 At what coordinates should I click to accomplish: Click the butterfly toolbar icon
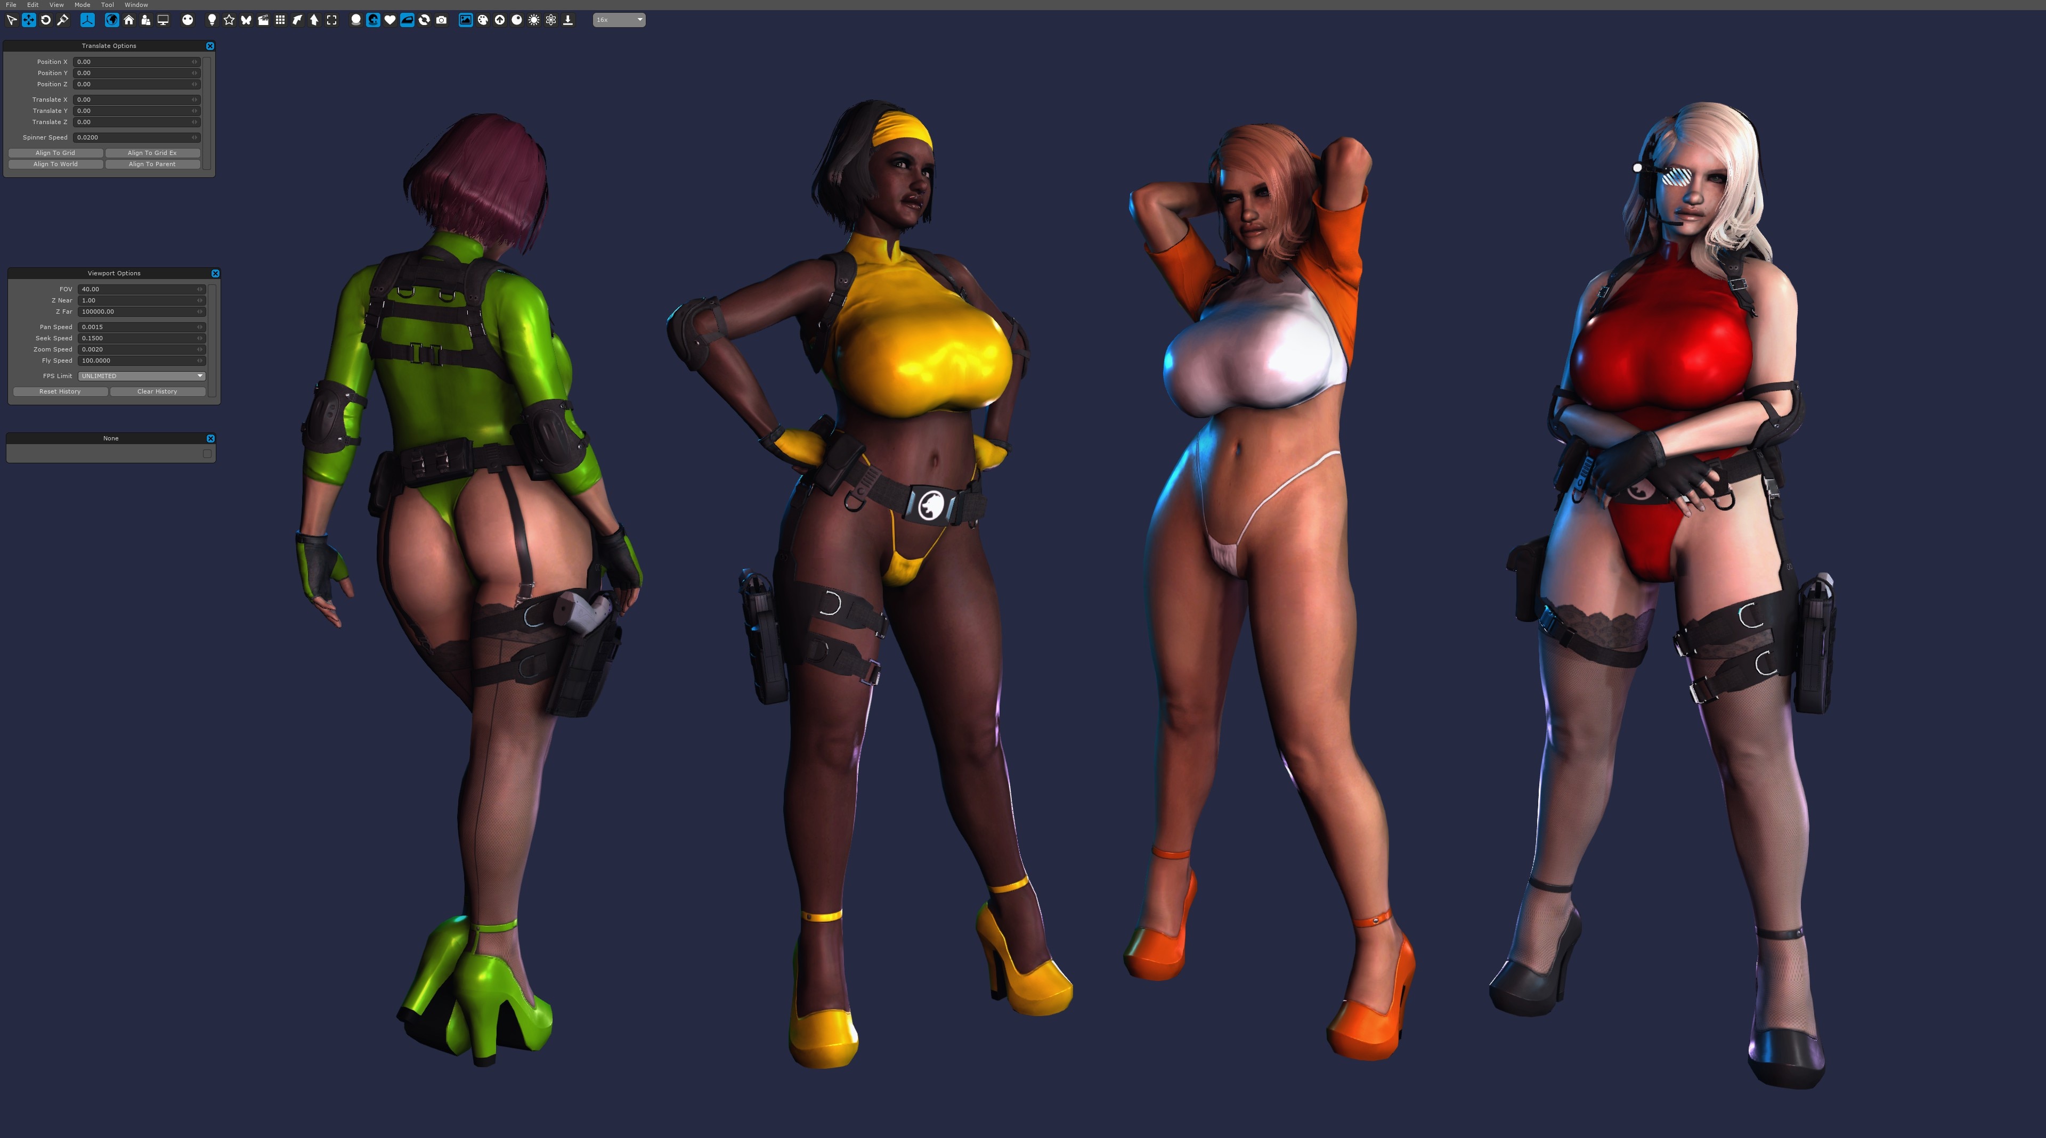tap(246, 20)
